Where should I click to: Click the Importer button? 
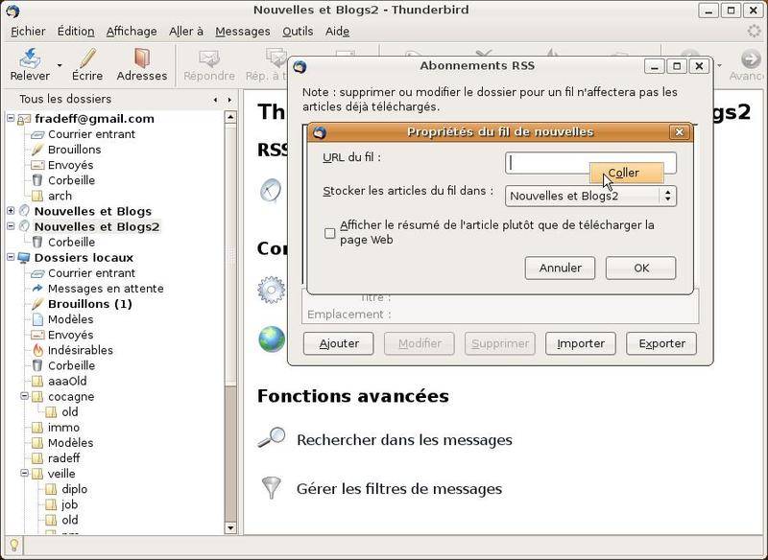[581, 343]
